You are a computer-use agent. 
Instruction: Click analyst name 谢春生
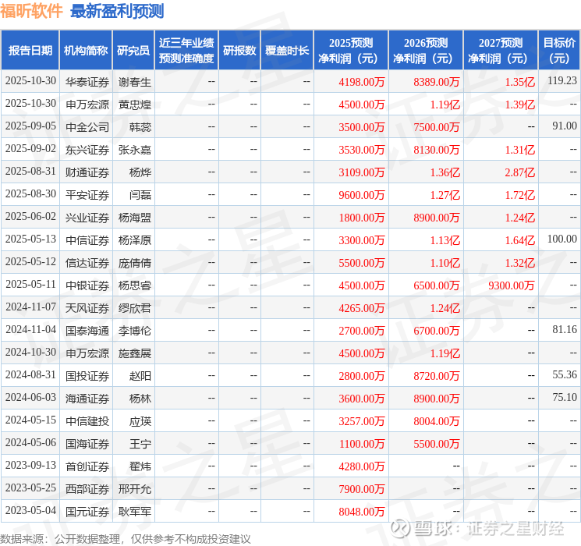pos(134,82)
